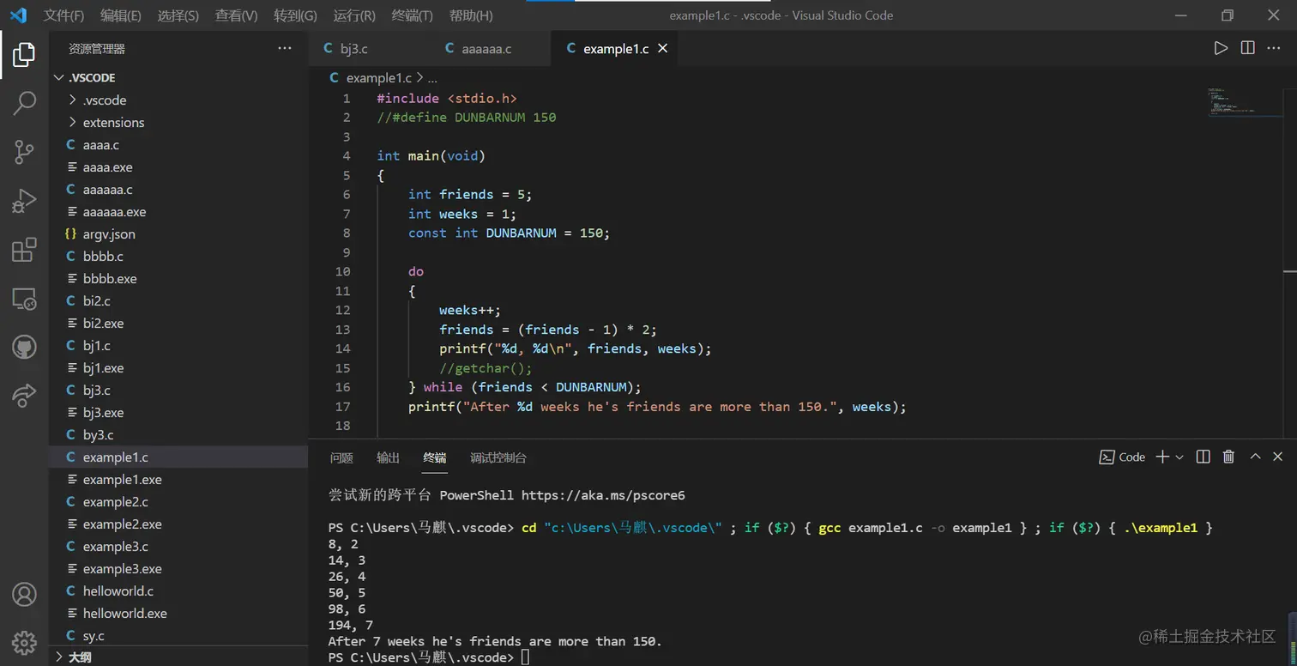Switch to the bj3.c editor tab
The image size is (1297, 666).
pyautogui.click(x=354, y=49)
